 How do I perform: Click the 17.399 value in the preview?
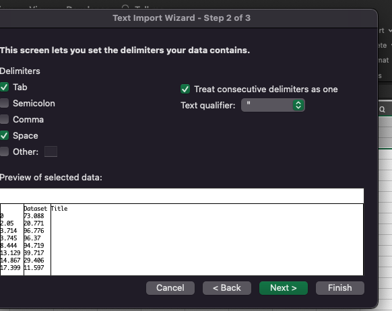(x=10, y=268)
